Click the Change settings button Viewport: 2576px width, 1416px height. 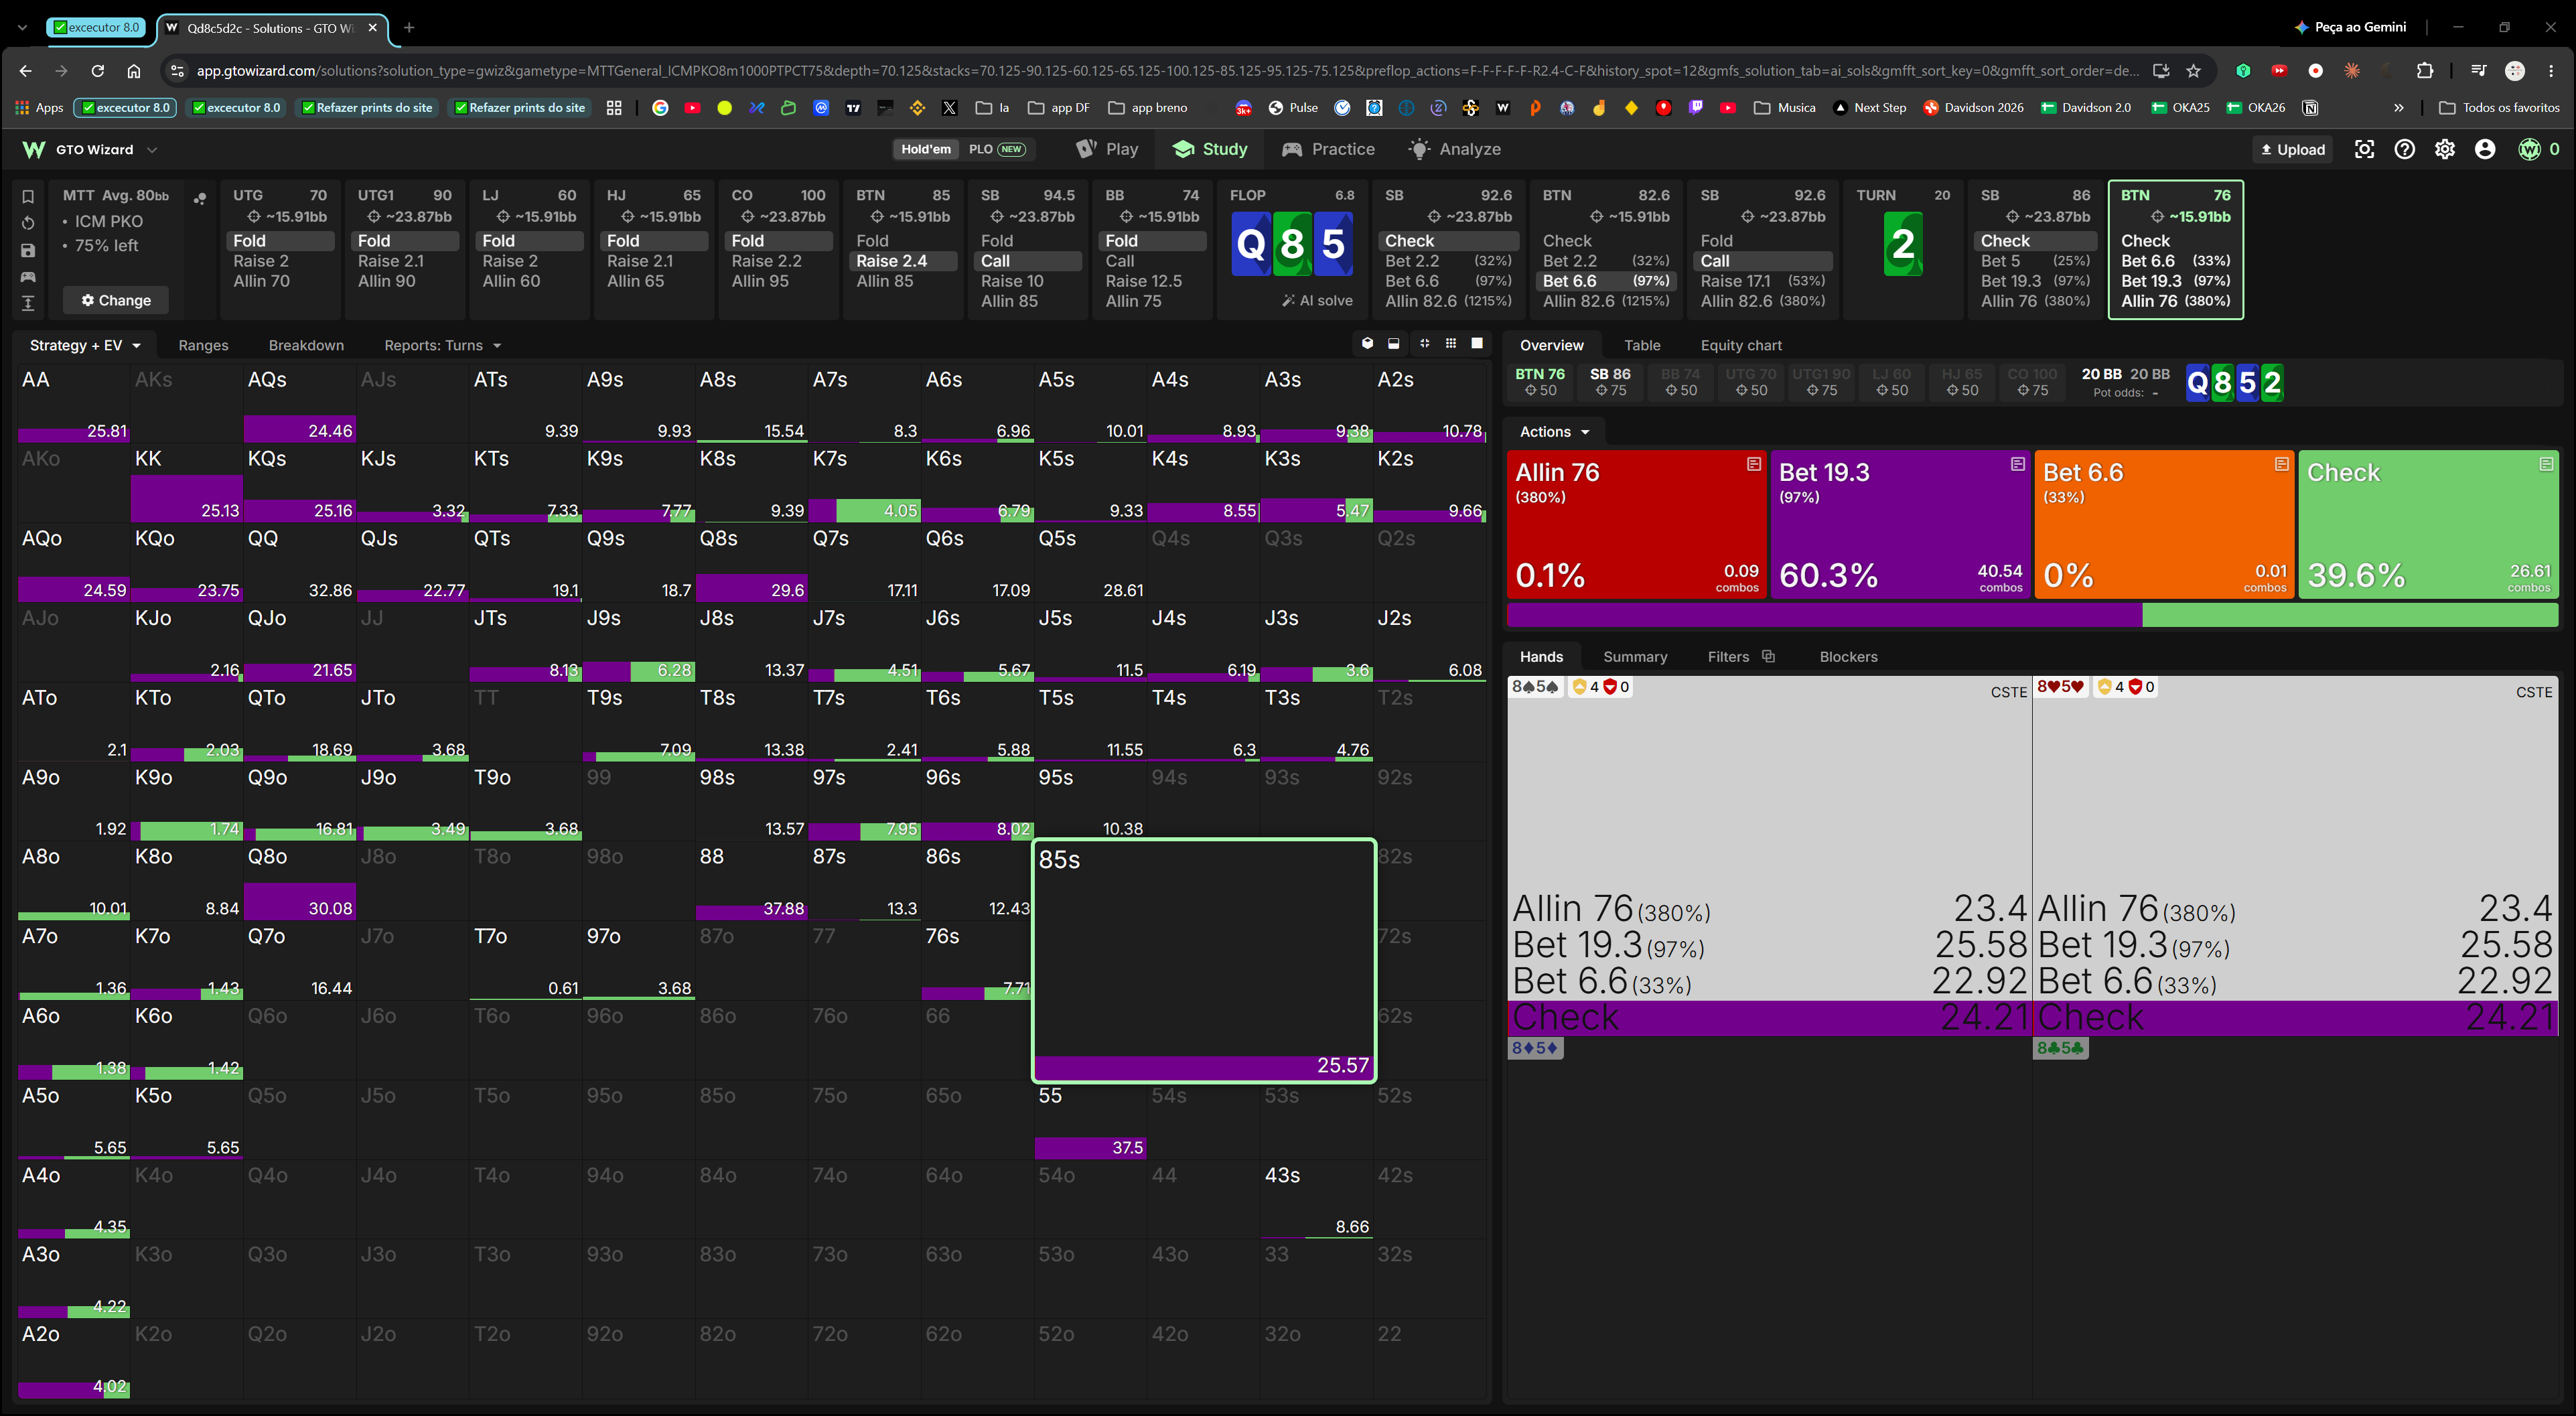(x=116, y=300)
